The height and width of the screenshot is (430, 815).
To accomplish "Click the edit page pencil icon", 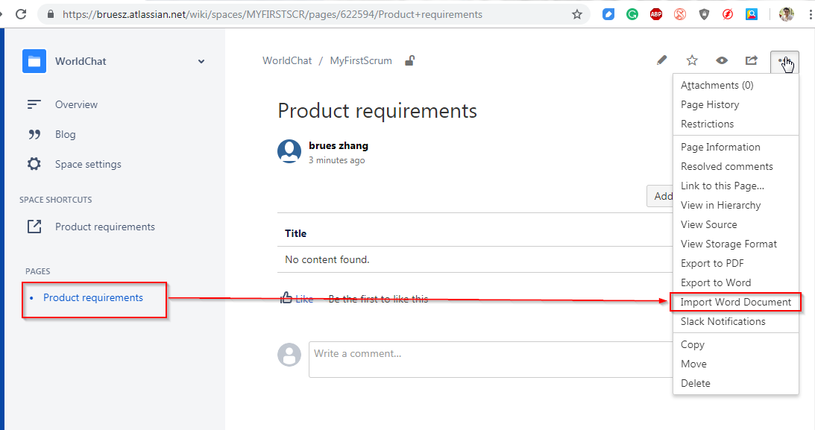I will click(661, 60).
